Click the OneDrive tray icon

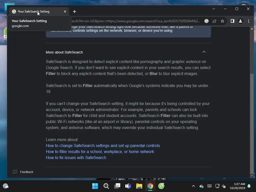(x=201, y=186)
